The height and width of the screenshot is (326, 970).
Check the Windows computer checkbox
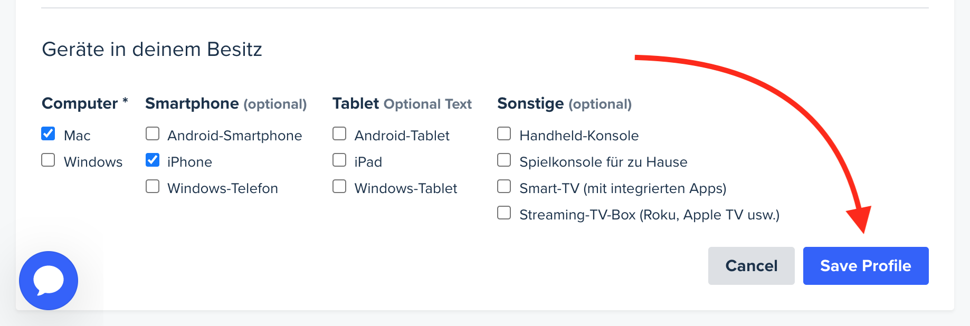[48, 160]
